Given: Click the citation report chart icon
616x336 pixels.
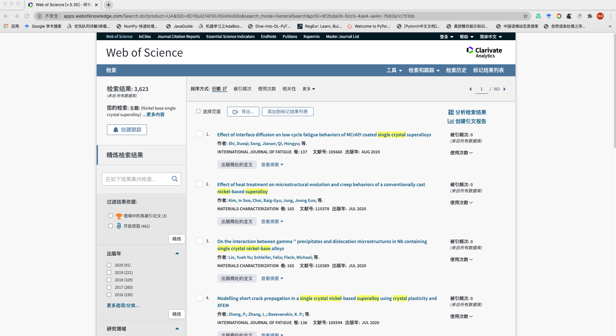Looking at the screenshot, I should tap(451, 121).
